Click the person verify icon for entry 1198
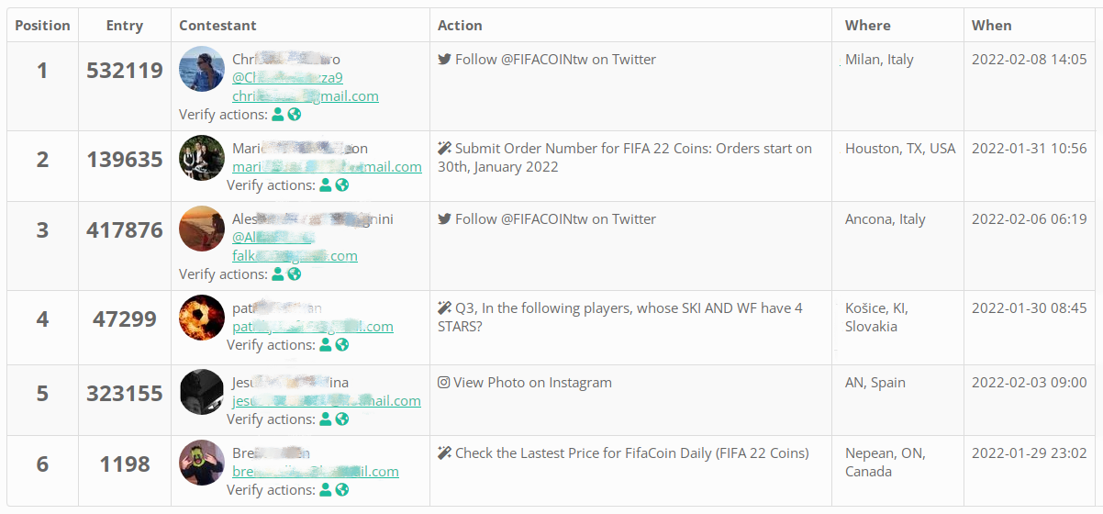 coord(326,490)
